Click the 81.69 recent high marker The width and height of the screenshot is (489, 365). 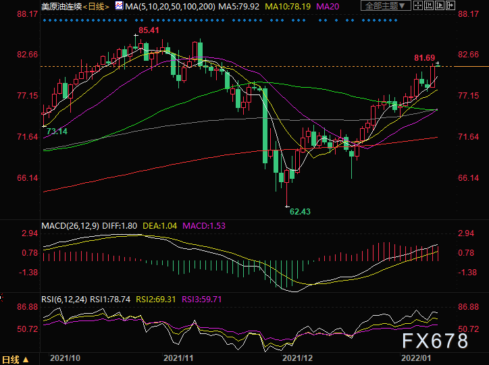pos(424,58)
